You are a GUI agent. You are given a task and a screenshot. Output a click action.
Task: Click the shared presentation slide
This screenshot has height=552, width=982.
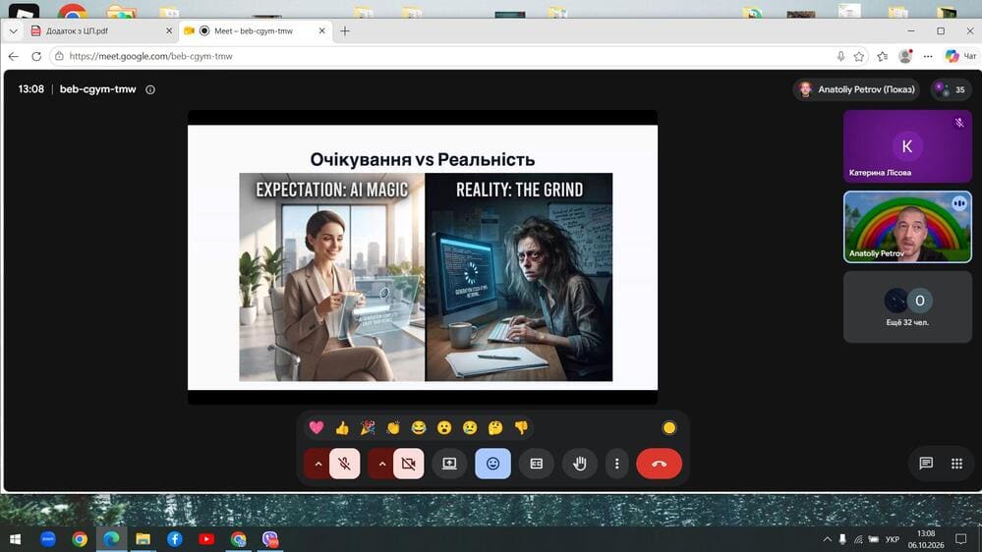pyautogui.click(x=423, y=257)
